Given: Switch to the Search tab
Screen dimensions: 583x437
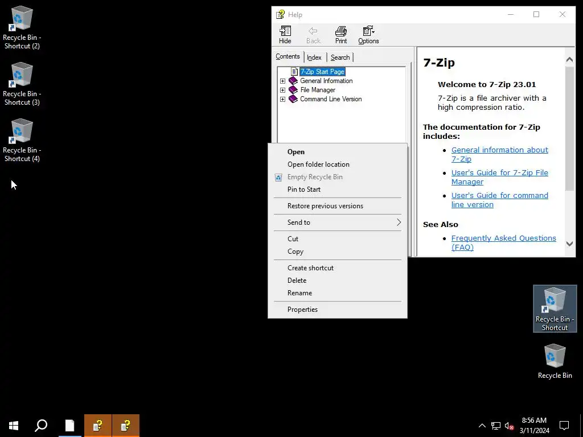Looking at the screenshot, I should pos(340,57).
